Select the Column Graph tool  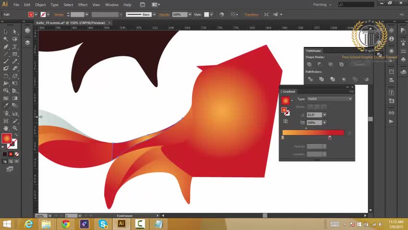[x=15, y=113]
